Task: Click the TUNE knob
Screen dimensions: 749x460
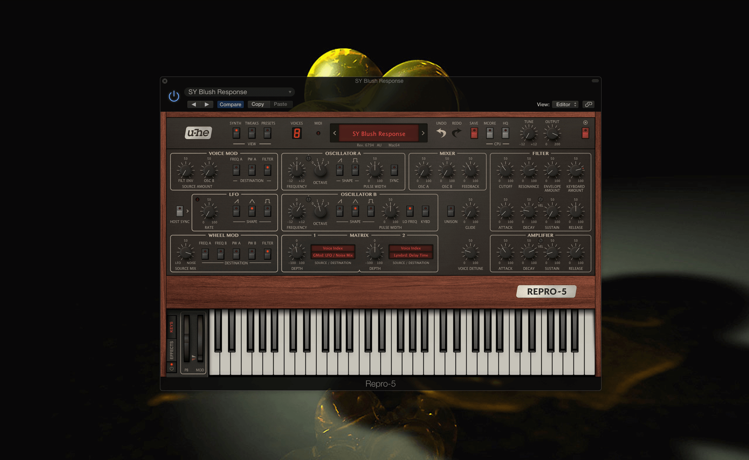Action: click(x=529, y=134)
